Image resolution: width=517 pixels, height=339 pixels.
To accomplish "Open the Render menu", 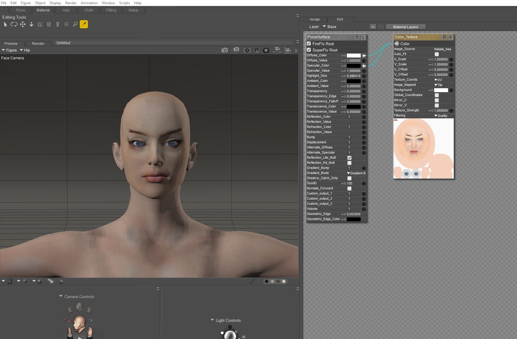I will tap(71, 3).
